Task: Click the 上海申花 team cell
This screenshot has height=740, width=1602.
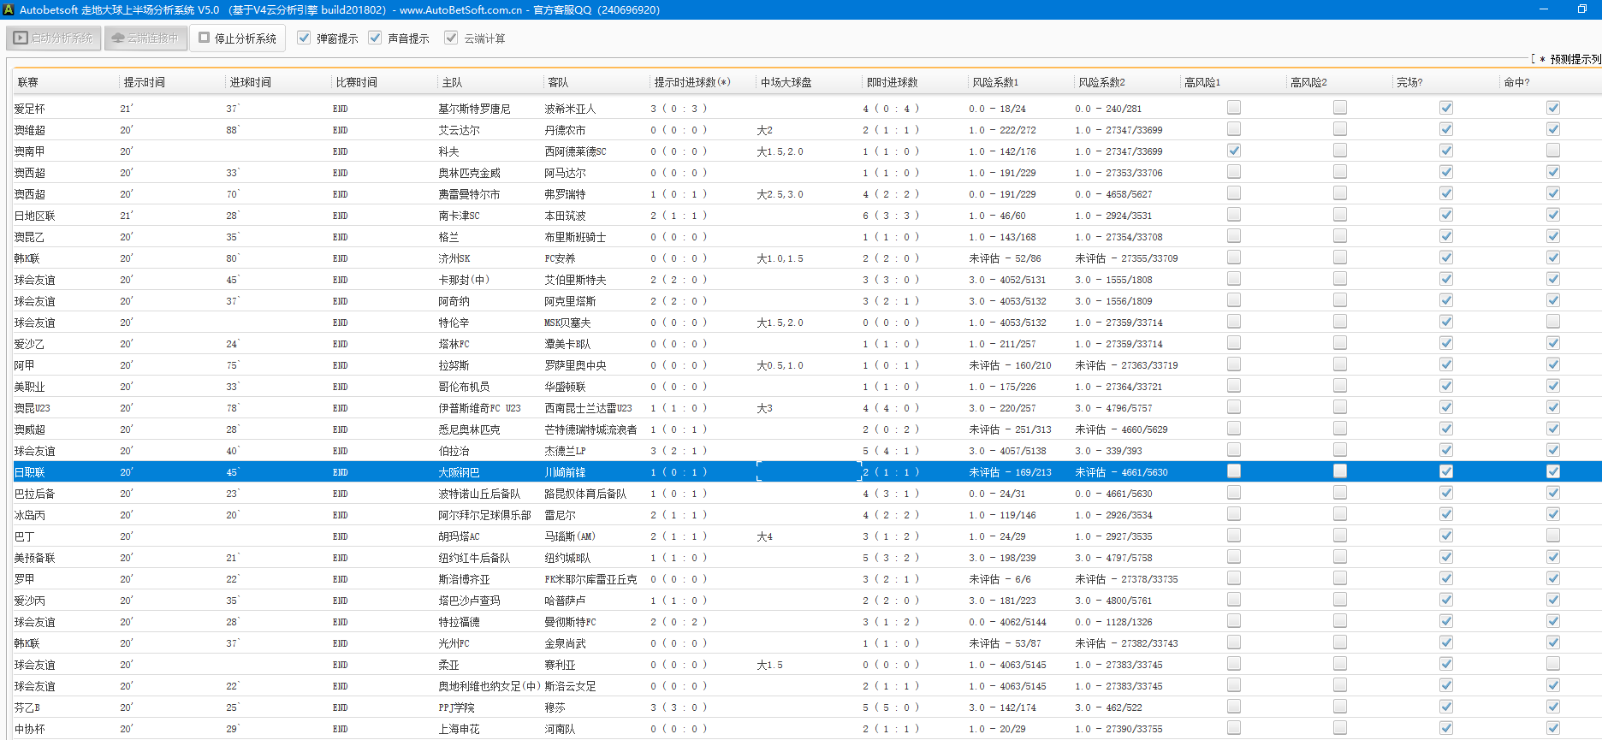Action: point(459,729)
